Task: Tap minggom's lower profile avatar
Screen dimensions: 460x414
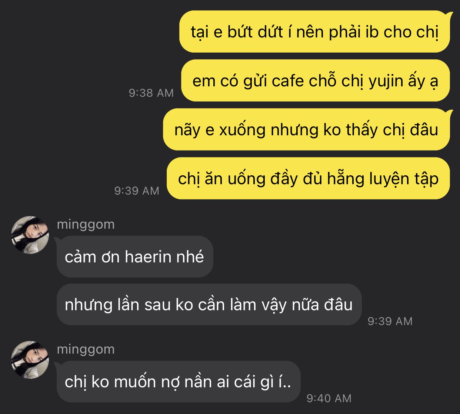Action: [x=30, y=360]
